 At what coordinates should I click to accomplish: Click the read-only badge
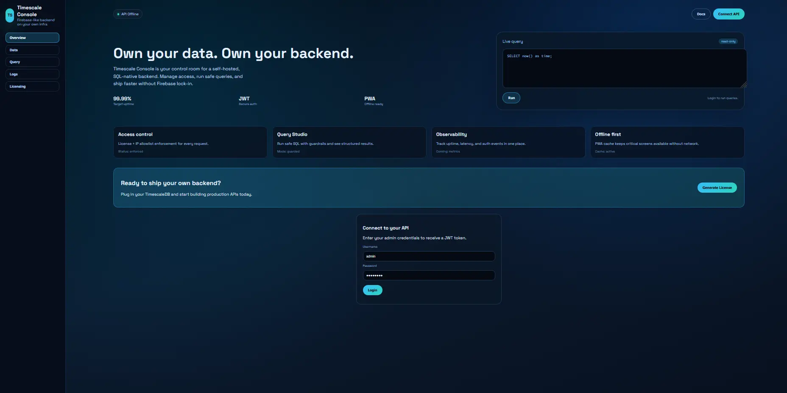click(x=728, y=42)
